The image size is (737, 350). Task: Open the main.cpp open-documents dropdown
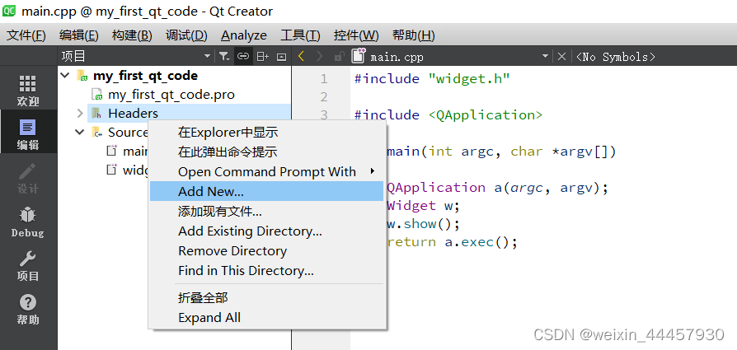click(x=545, y=56)
